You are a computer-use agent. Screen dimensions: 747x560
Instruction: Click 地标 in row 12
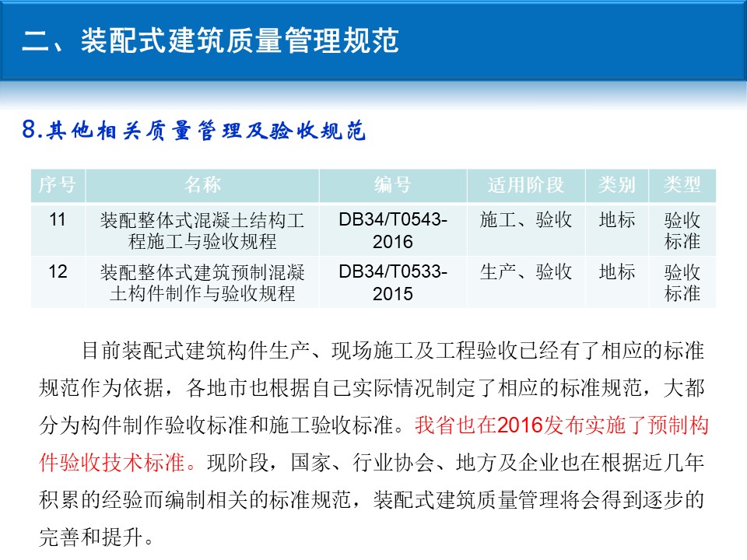[617, 271]
